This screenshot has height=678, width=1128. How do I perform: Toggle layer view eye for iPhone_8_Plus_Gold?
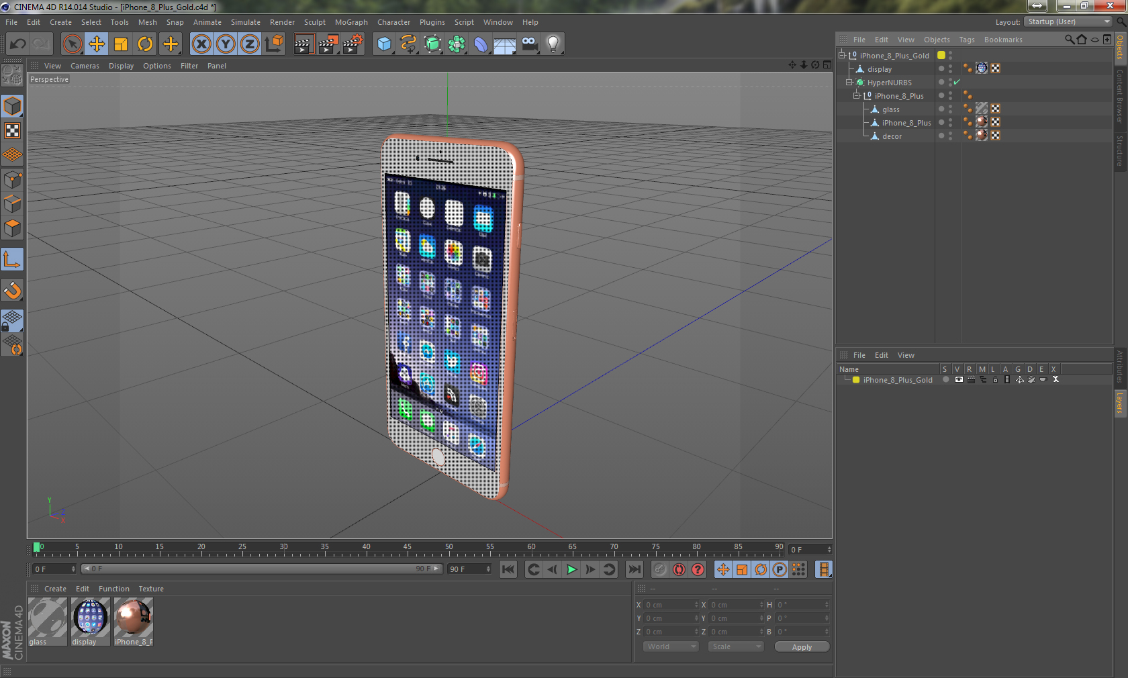[x=959, y=379]
